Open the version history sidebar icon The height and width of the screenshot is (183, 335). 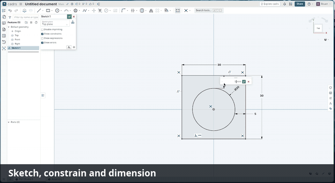pyautogui.click(x=4, y=42)
